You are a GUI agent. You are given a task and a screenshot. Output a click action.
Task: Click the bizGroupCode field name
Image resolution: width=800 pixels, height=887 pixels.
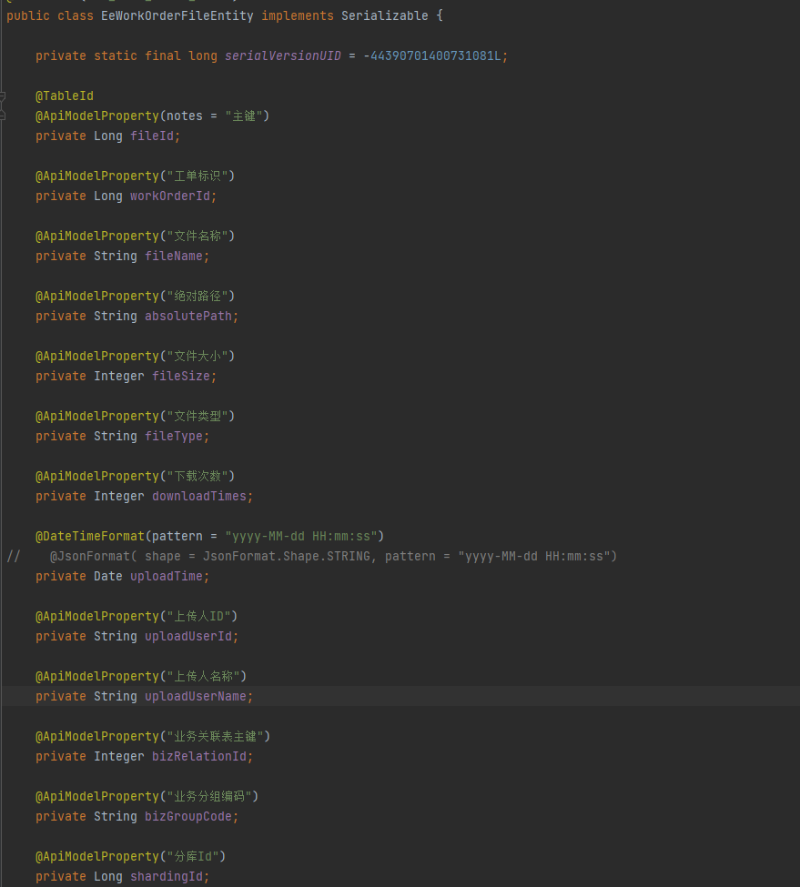tap(188, 817)
